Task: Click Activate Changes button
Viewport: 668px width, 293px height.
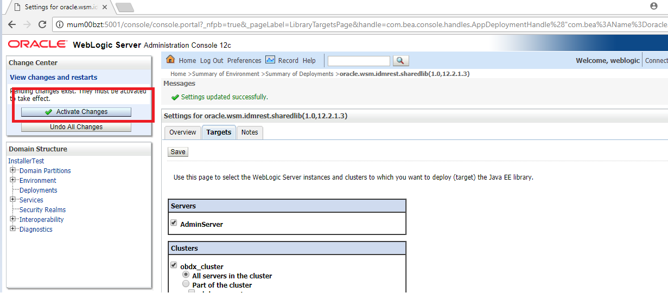Action: click(76, 112)
